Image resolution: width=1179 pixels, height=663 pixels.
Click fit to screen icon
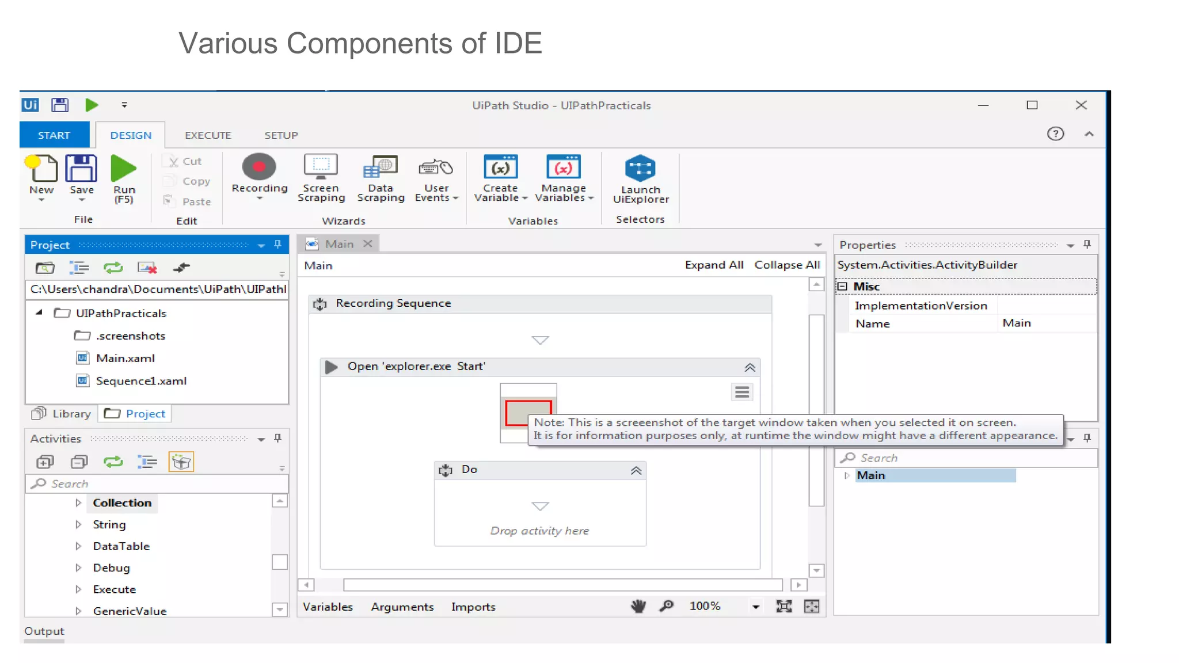[x=784, y=606]
